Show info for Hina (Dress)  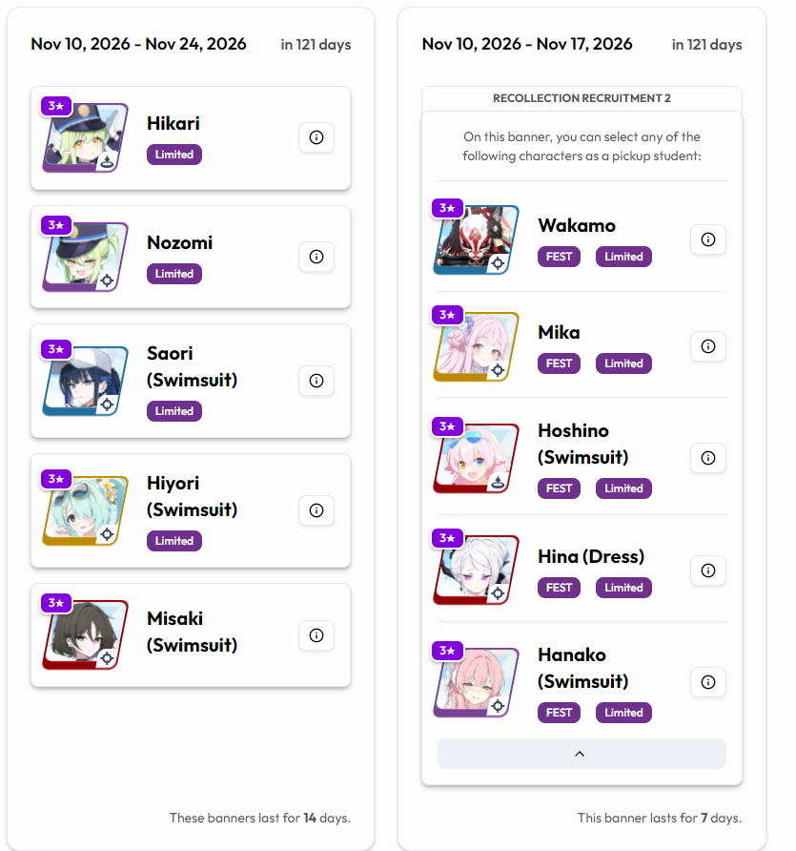click(x=707, y=571)
